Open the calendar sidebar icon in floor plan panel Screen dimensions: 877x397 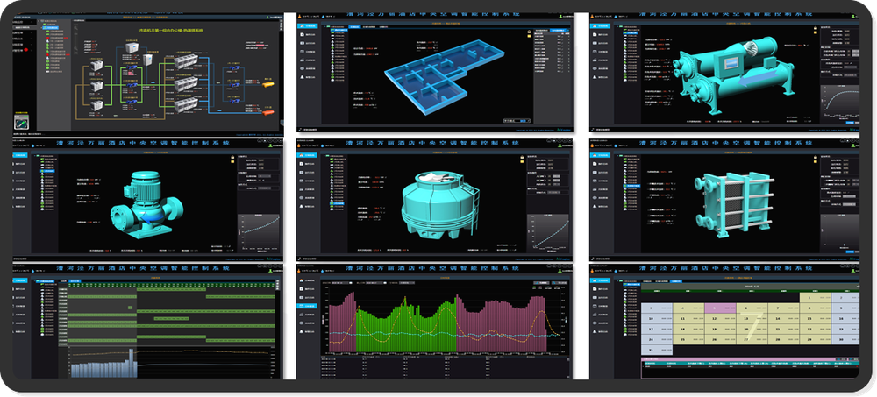tap(302, 52)
